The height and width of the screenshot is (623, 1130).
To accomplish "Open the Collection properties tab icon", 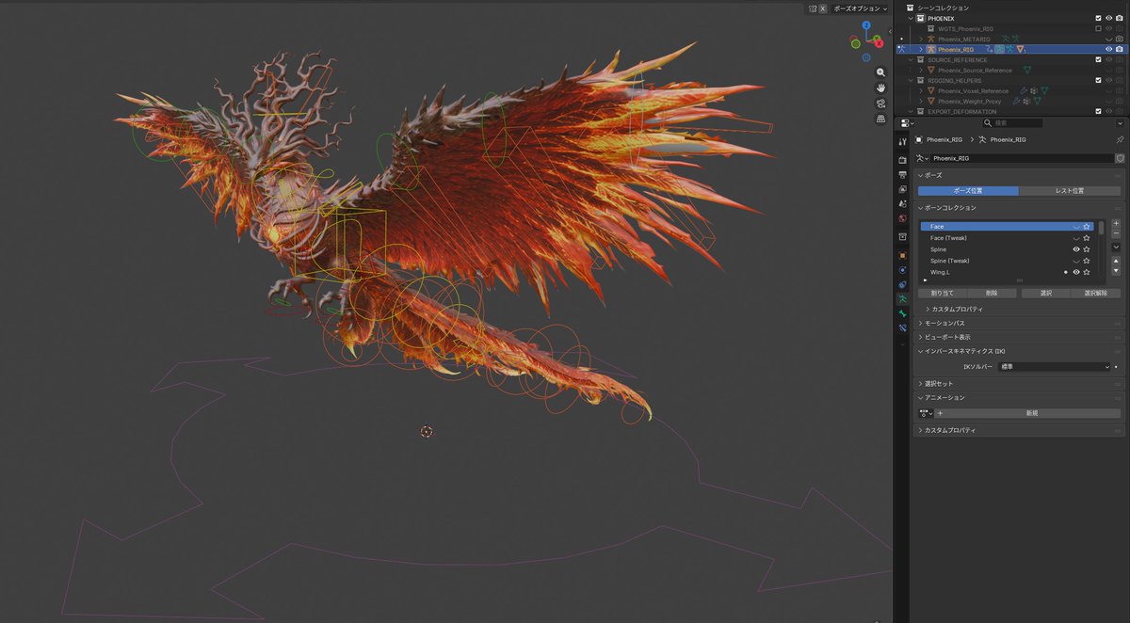I will 903,236.
